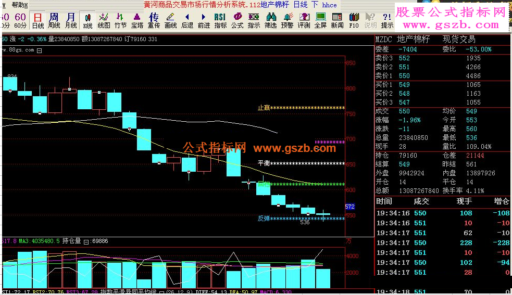Switch to 60-minute (60分) period

click(x=20, y=20)
